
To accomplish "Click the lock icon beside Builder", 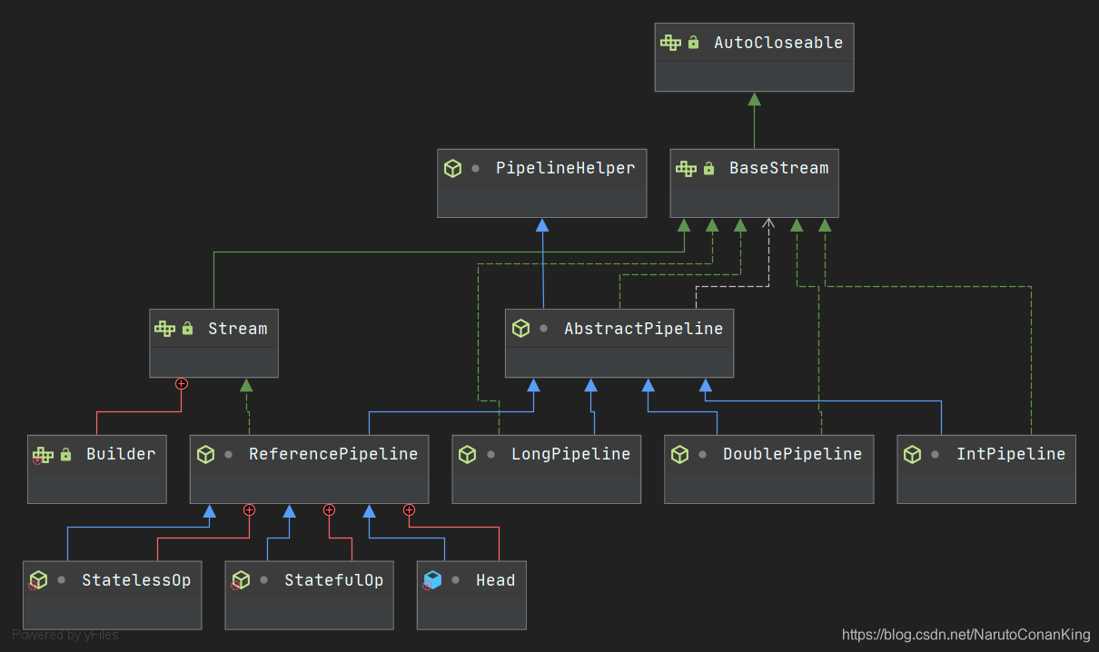I will [65, 454].
